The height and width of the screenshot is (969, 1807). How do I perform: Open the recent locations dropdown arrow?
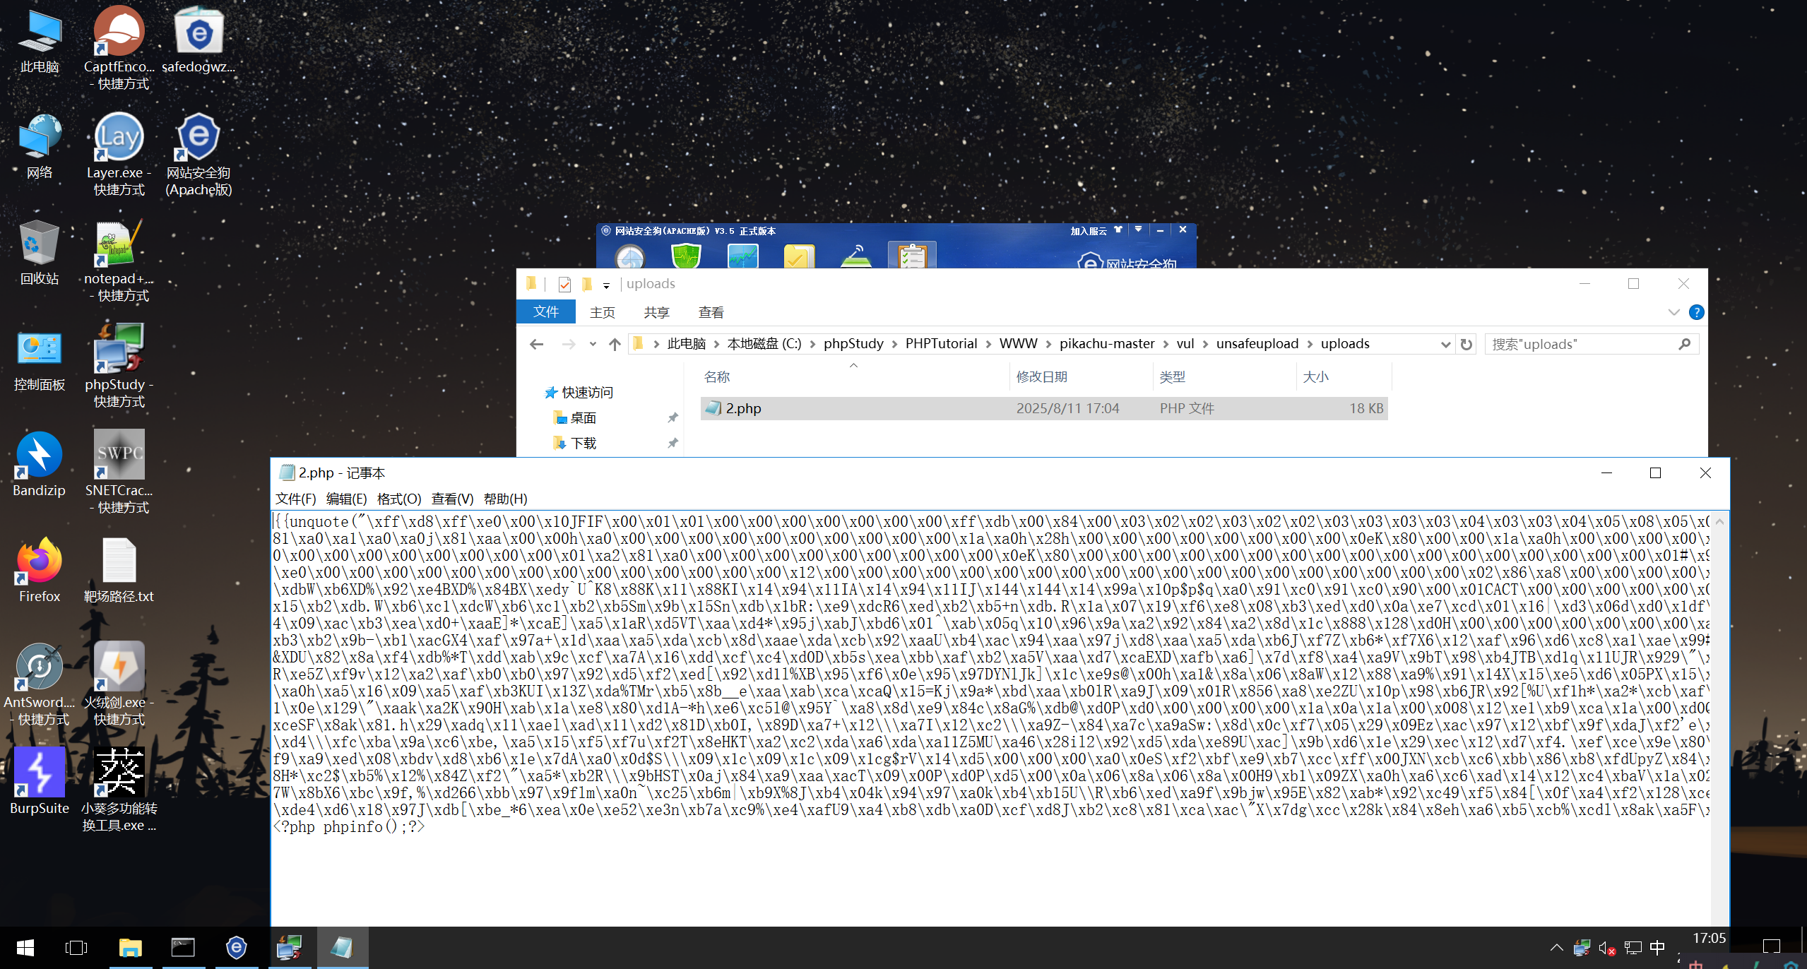[x=593, y=344]
